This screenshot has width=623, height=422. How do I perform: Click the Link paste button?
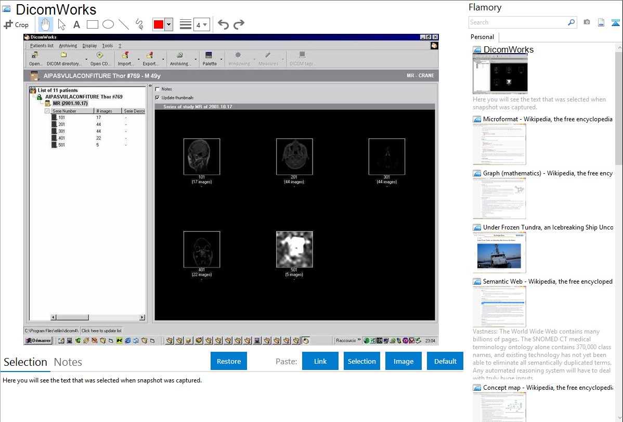point(320,361)
